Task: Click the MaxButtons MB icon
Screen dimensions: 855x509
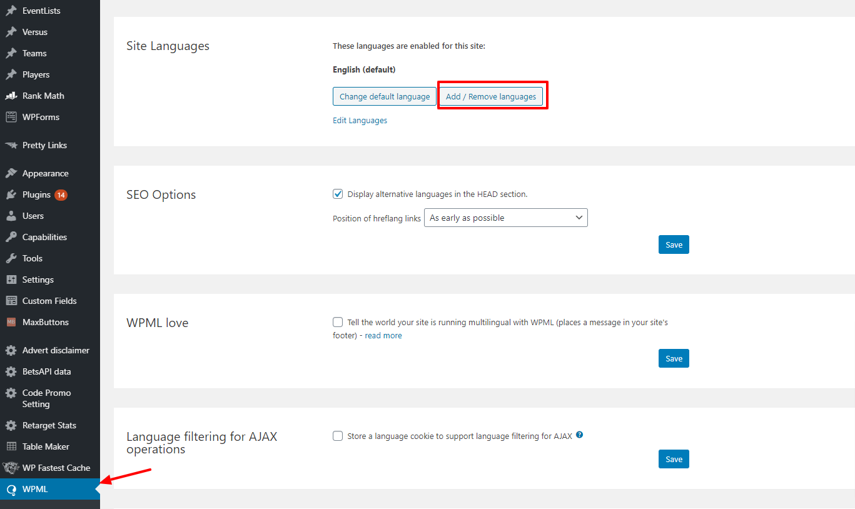Action: coord(11,322)
